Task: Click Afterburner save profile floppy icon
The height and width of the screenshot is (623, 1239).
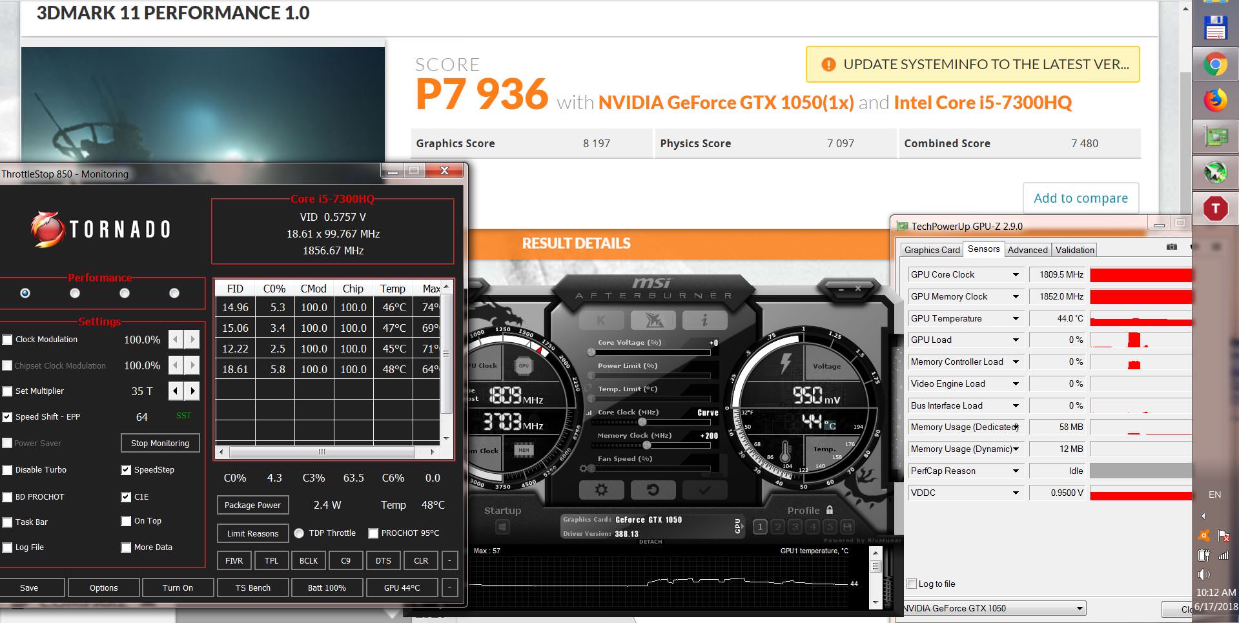Action: pyautogui.click(x=848, y=527)
